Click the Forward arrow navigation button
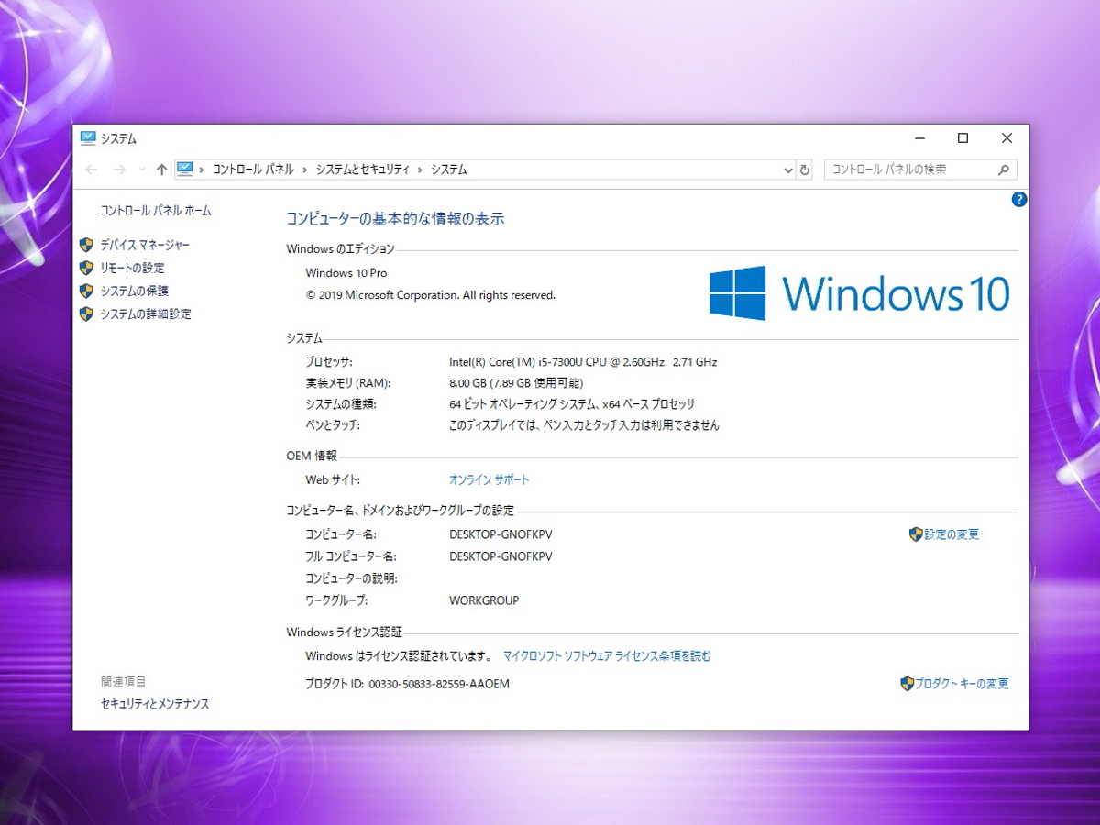 point(119,170)
